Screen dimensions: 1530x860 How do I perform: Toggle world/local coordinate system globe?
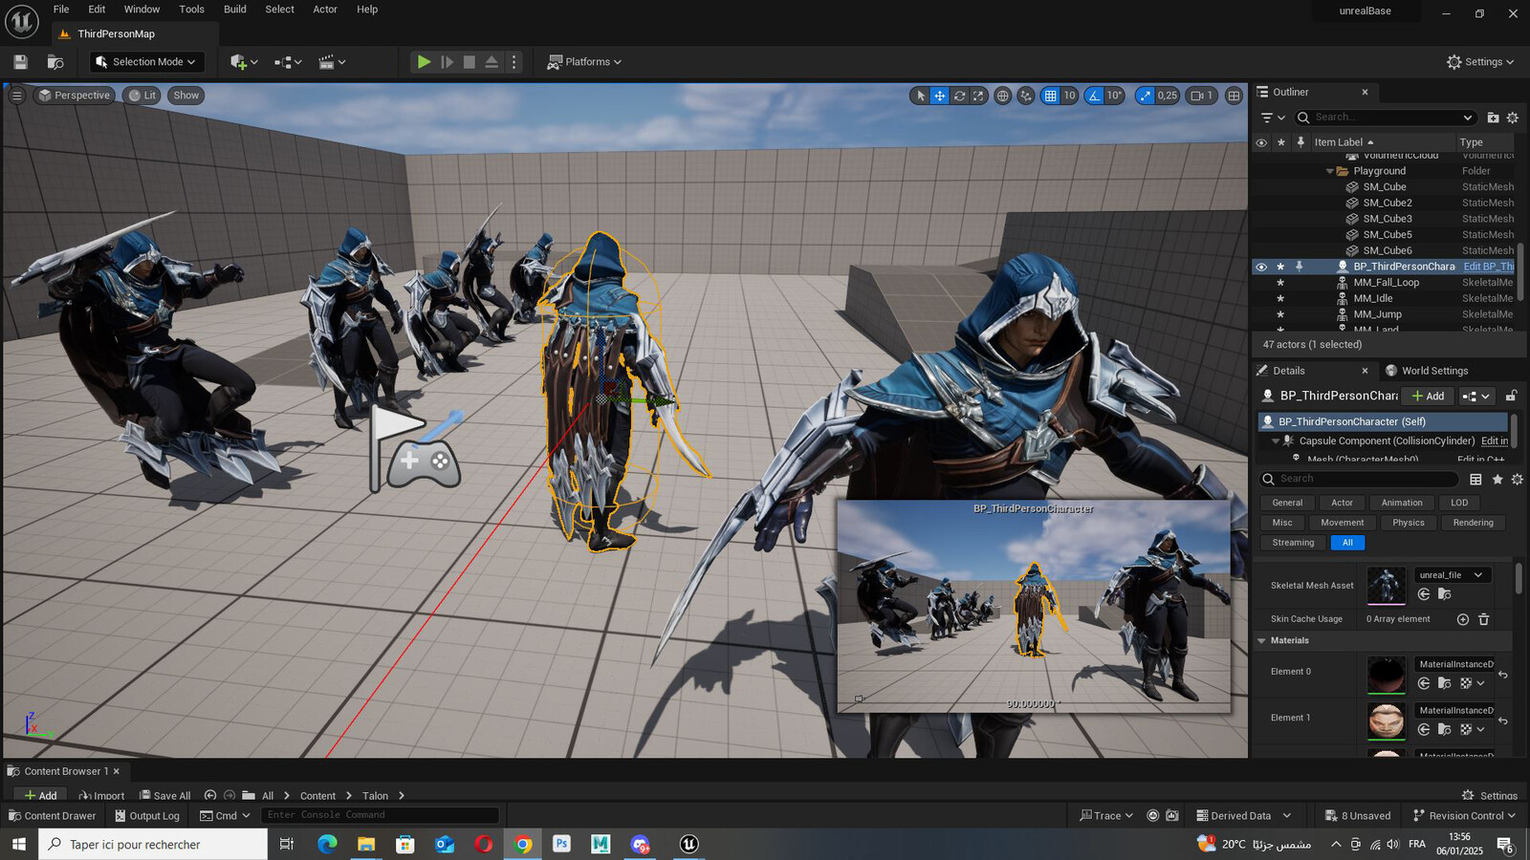(x=1002, y=96)
